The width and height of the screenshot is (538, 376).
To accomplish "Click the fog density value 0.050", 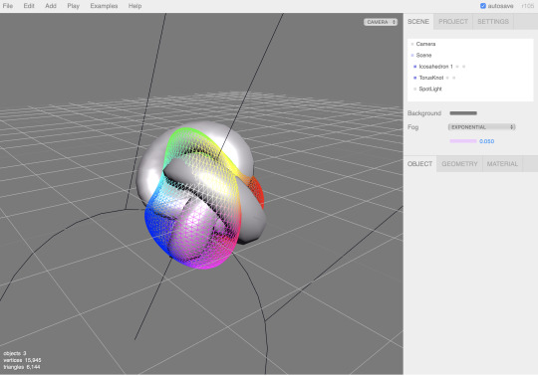I will pos(486,141).
